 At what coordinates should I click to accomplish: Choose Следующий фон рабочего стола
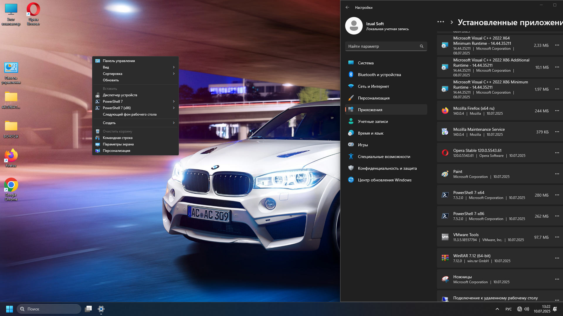(x=135, y=114)
